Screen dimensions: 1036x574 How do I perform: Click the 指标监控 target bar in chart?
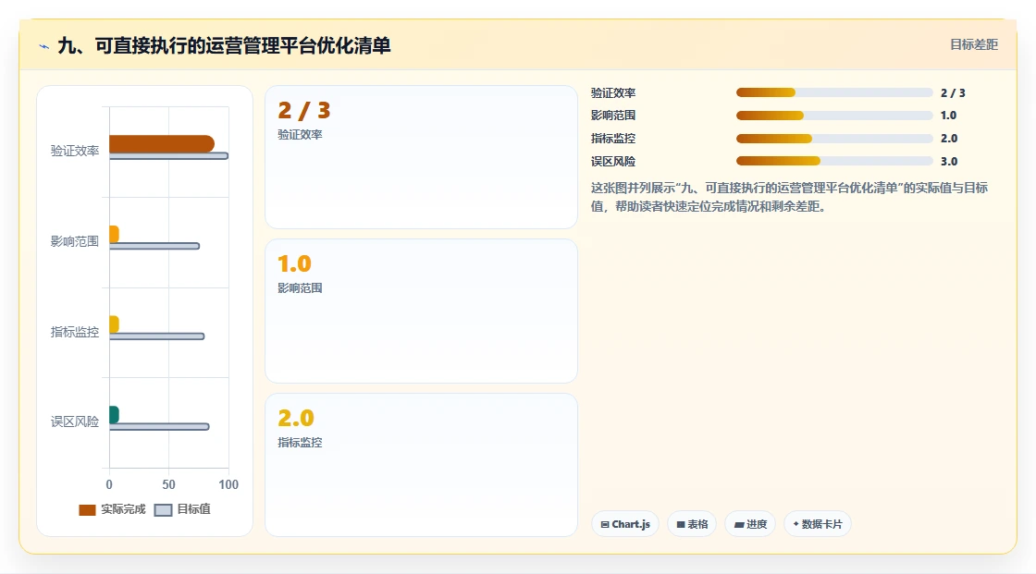point(156,336)
